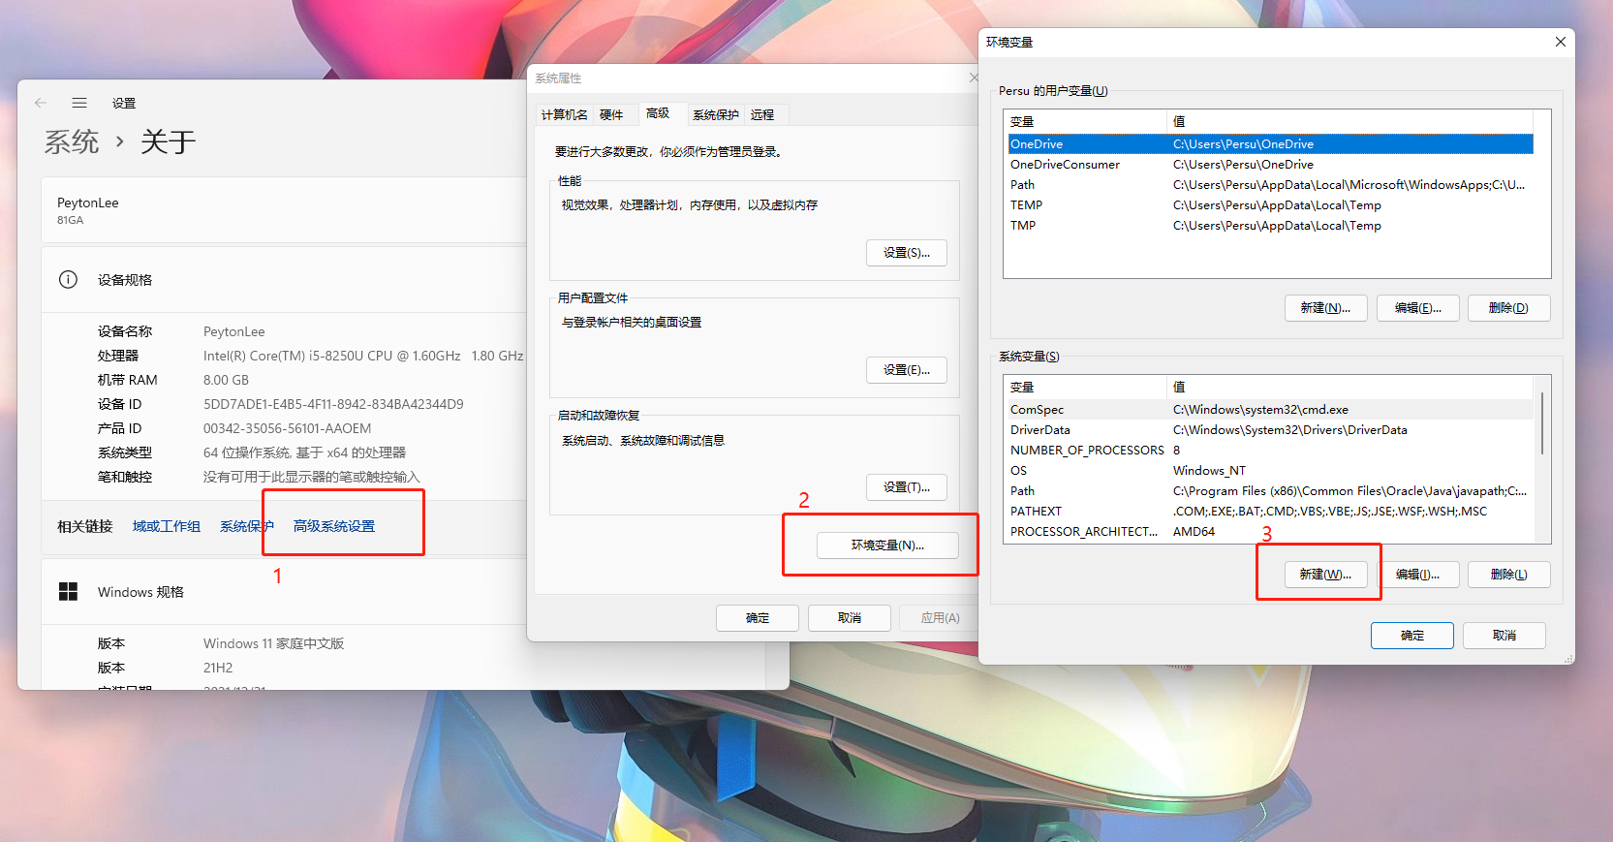Open the 高级系统设置 link
Image resolution: width=1613 pixels, height=842 pixels.
pos(334,526)
